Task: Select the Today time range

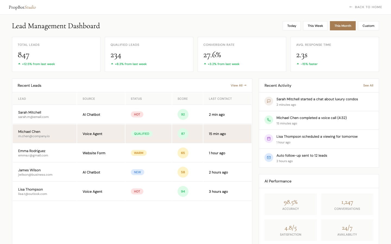Action: point(292,26)
